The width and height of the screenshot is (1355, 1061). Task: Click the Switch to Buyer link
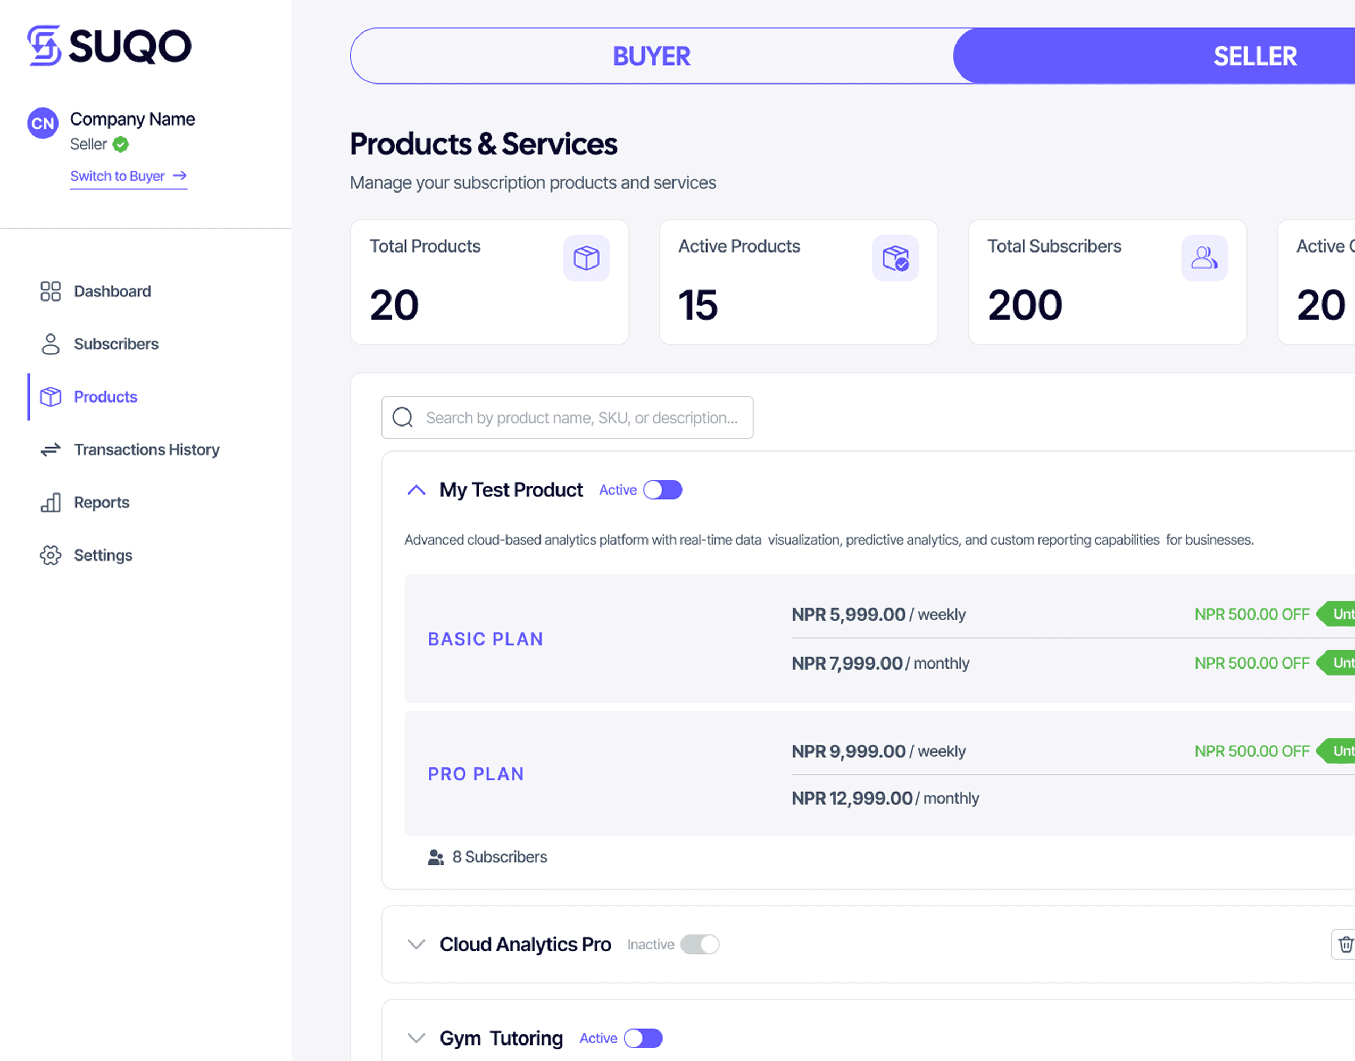(129, 177)
